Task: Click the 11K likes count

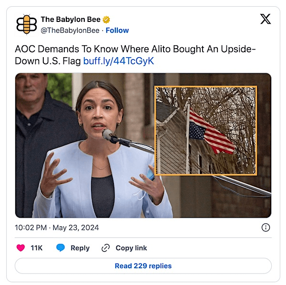Action: click(x=37, y=248)
